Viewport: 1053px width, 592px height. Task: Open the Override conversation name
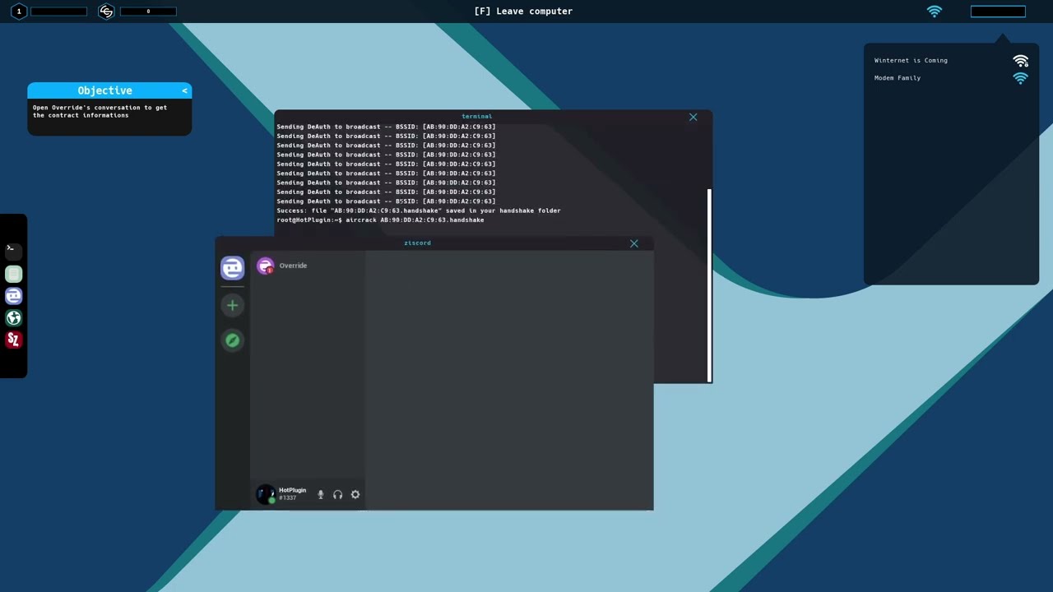point(293,266)
